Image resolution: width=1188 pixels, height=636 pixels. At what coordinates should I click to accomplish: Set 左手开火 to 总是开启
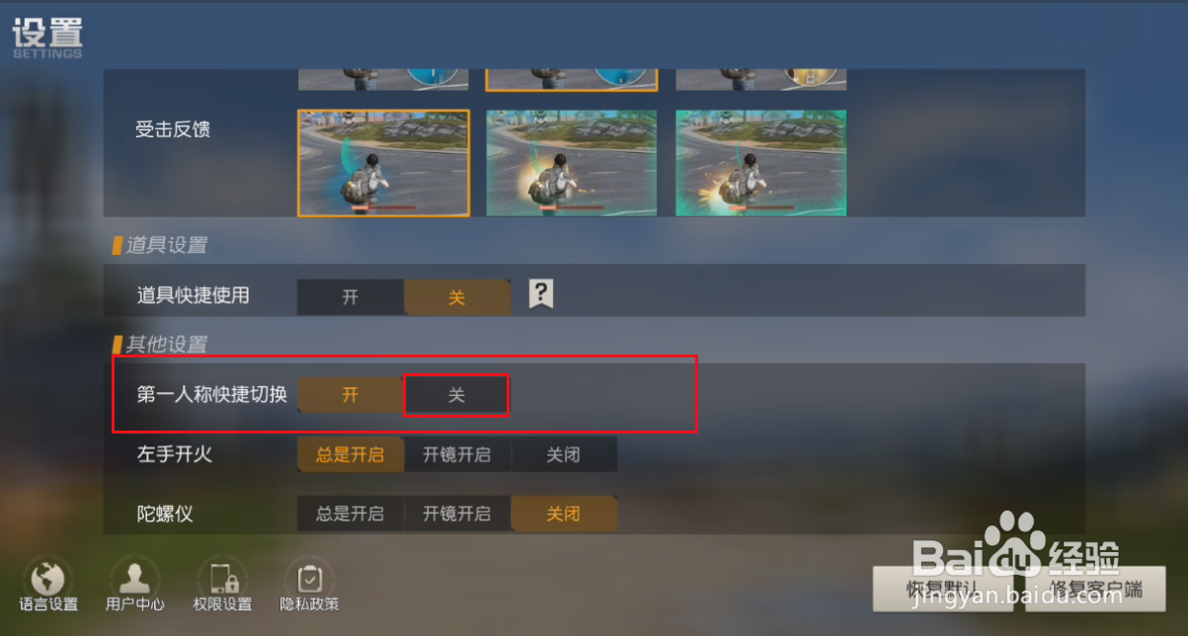tap(351, 454)
